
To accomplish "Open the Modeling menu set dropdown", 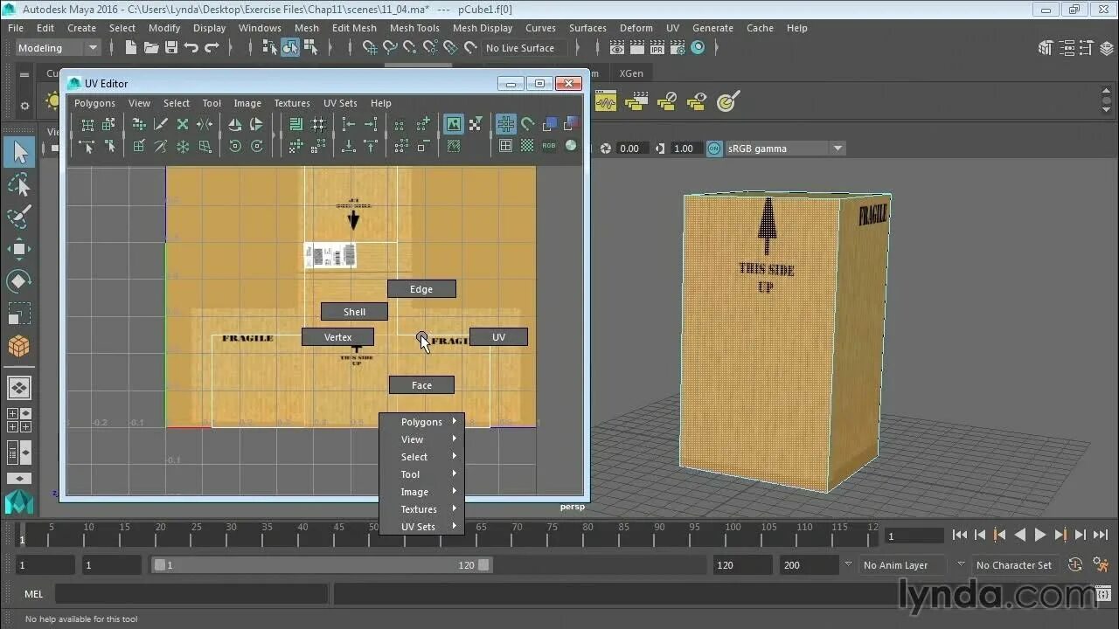I will point(57,48).
